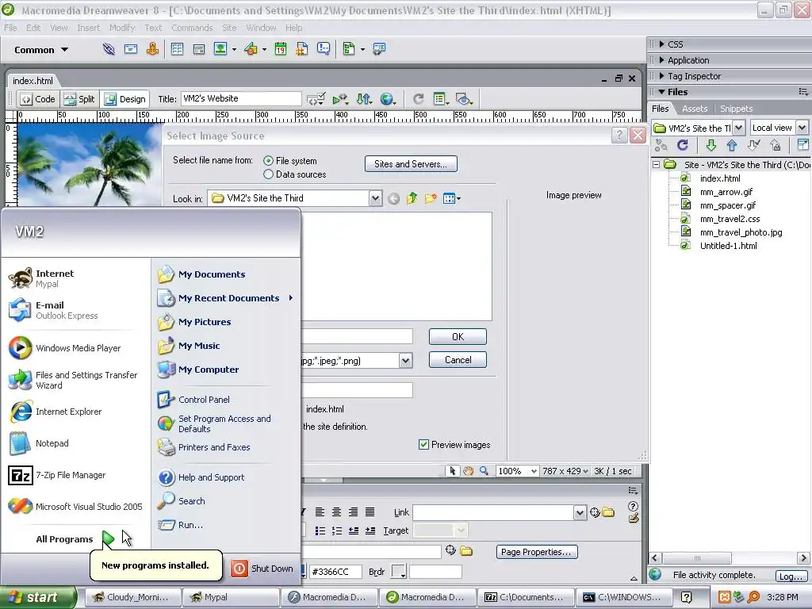Viewport: 812px width, 609px height.
Task: Toggle the Preview images checkbox
Action: (x=423, y=444)
